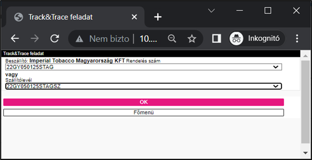The height and width of the screenshot is (160, 312).
Task: Click the address bar URL text
Action: 148,38
